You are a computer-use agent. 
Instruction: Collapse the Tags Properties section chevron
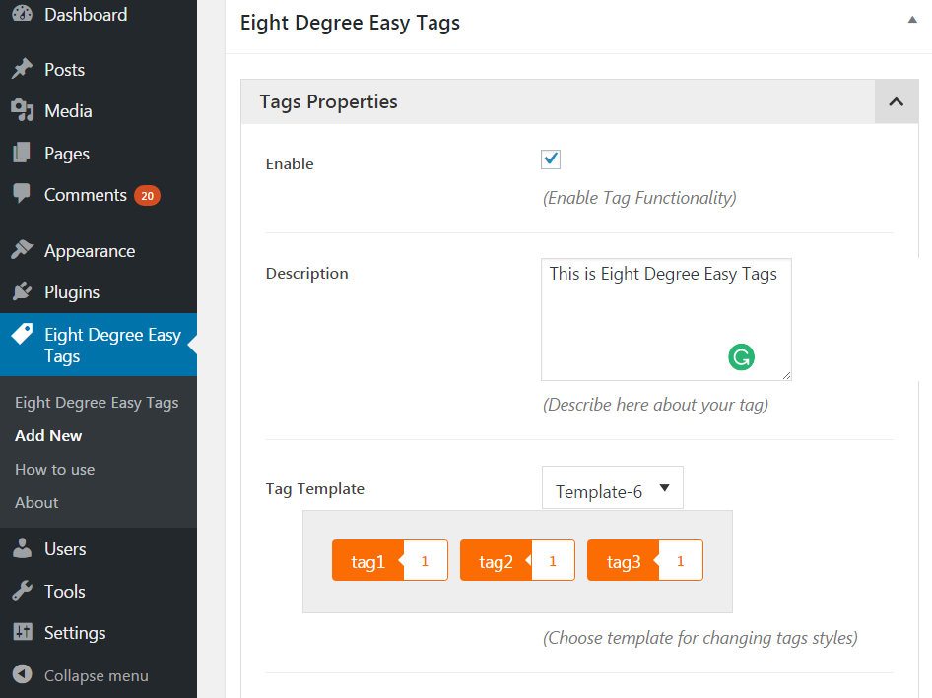(897, 101)
